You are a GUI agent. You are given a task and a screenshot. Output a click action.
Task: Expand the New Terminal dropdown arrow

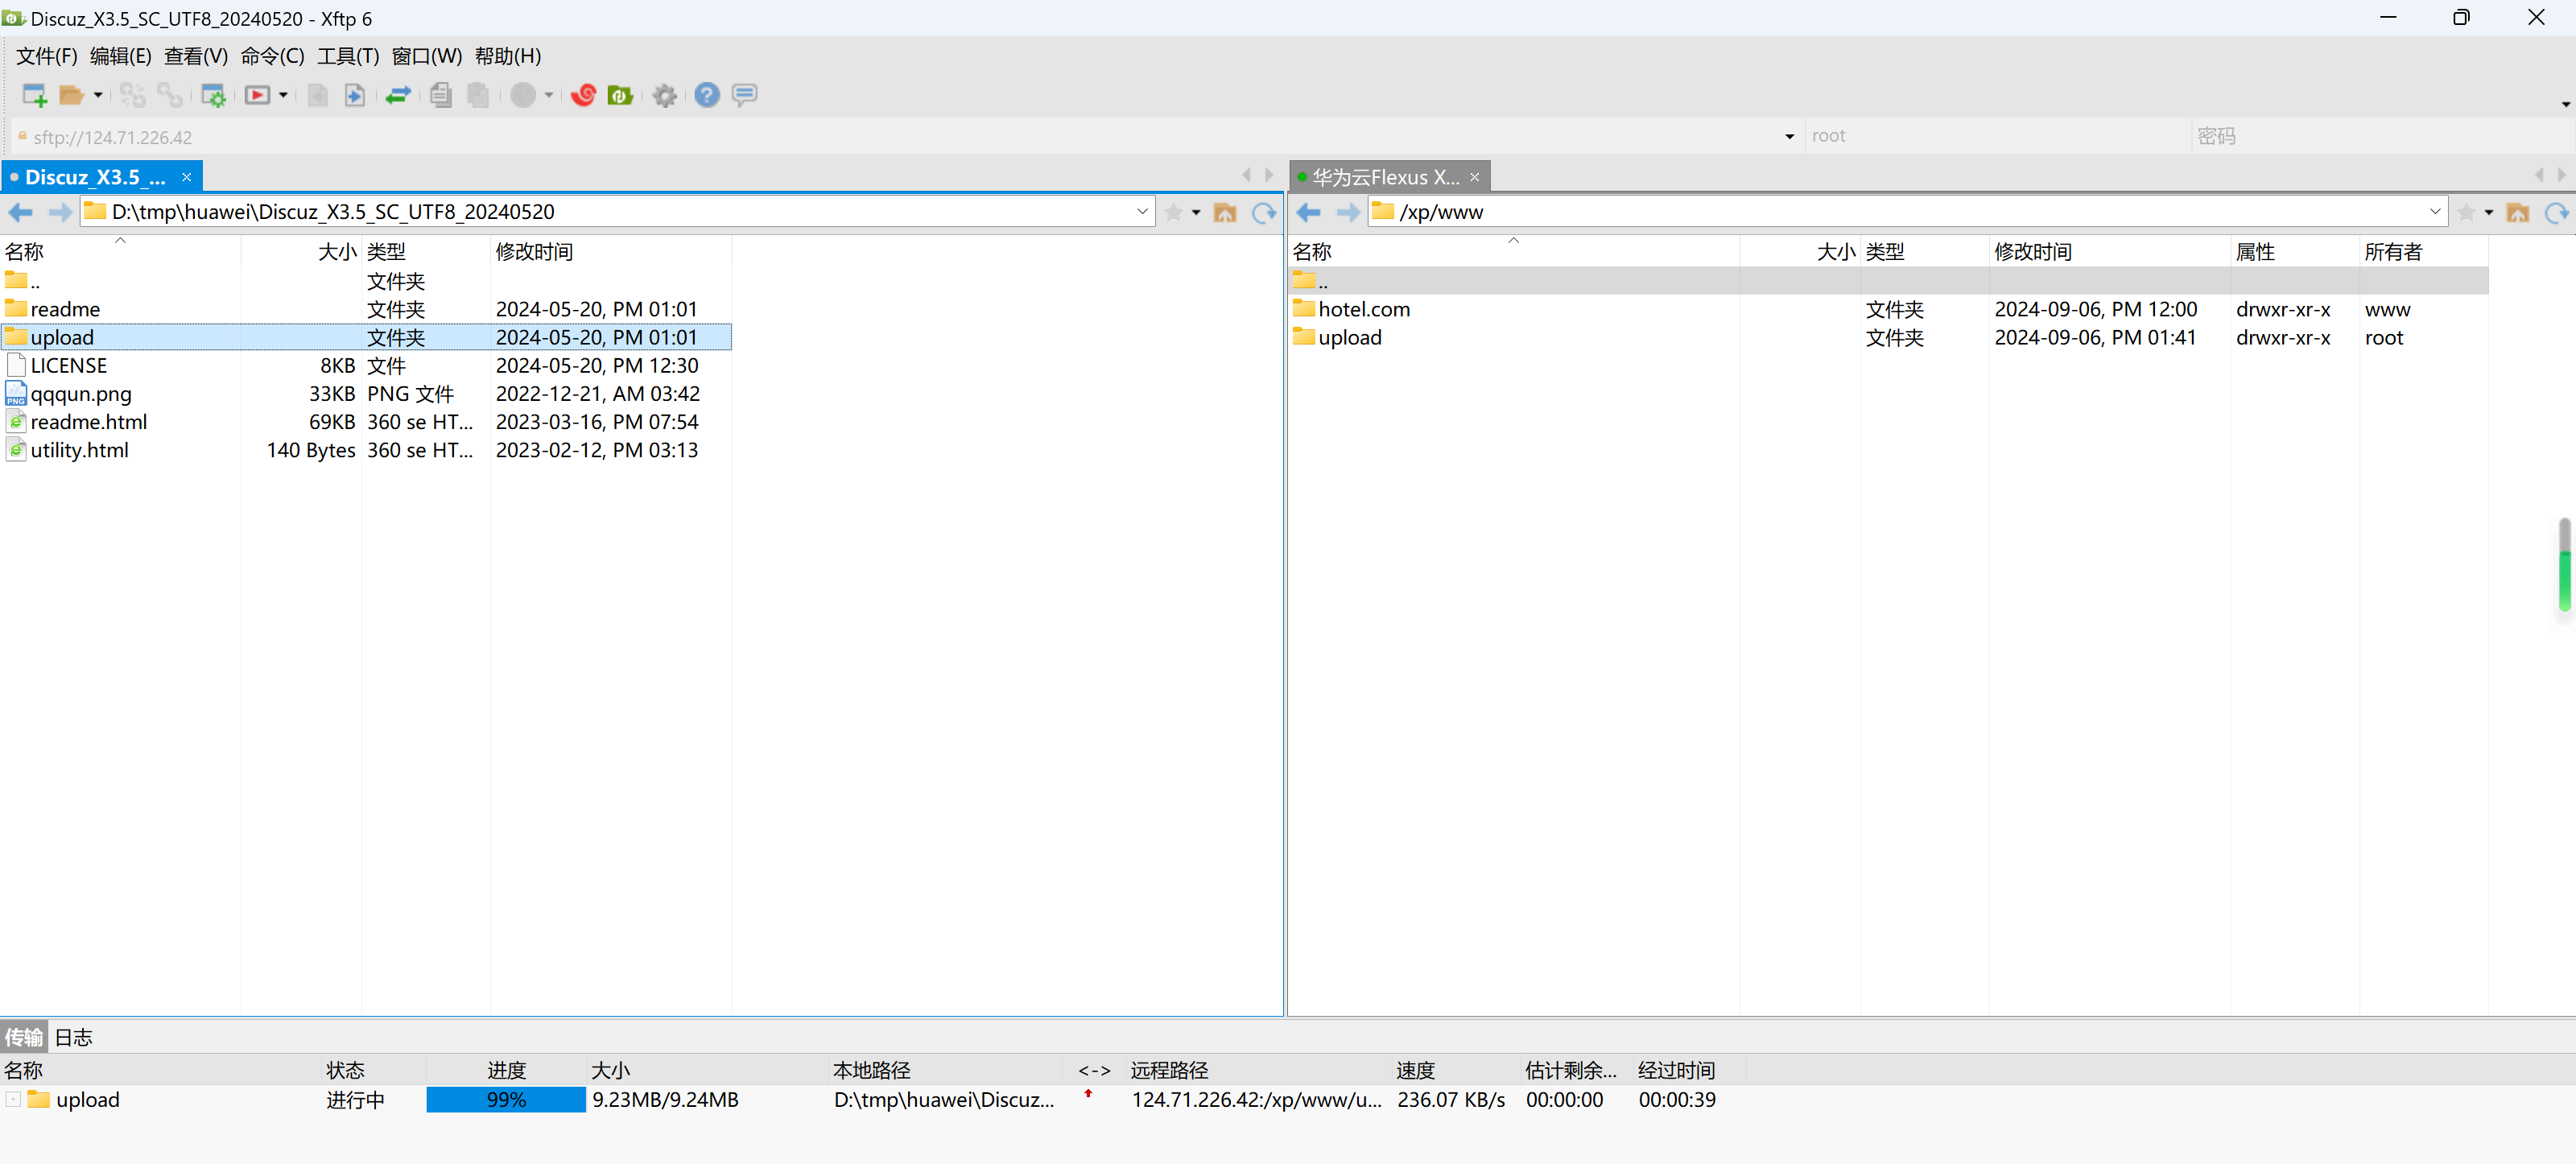283,95
